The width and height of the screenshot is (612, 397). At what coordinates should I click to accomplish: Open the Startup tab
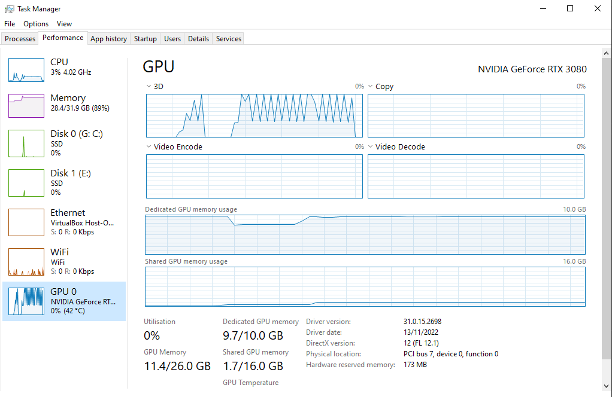point(145,39)
